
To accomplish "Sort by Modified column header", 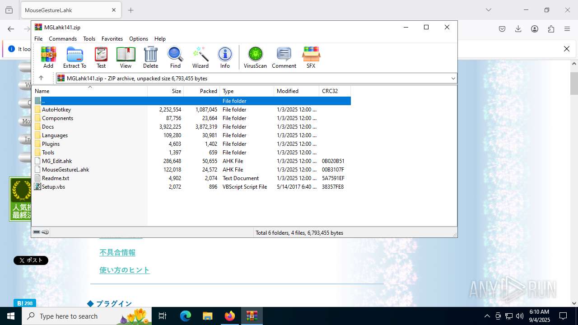I will (x=297, y=91).
